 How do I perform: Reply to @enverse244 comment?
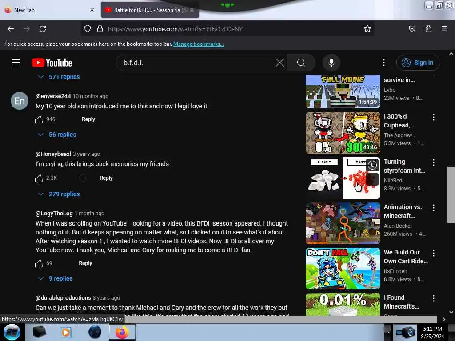[x=88, y=119]
